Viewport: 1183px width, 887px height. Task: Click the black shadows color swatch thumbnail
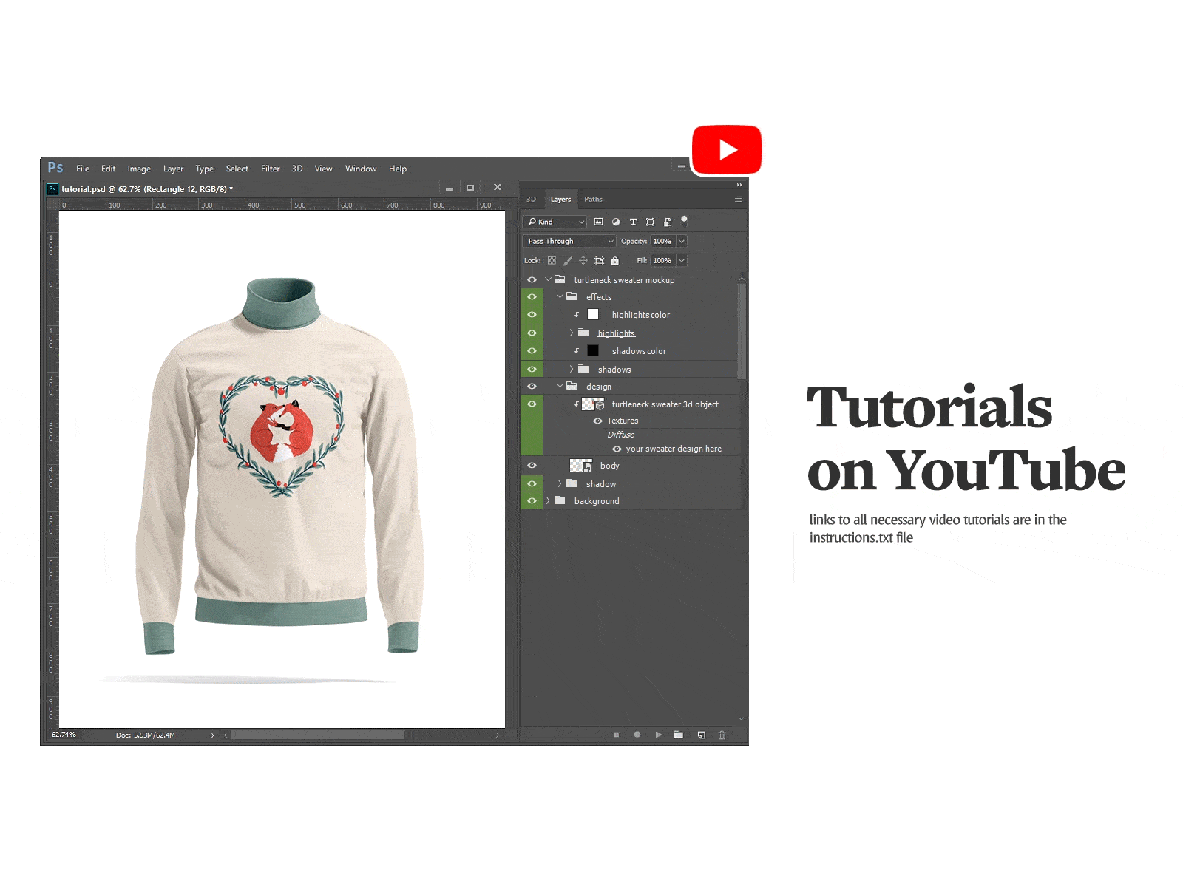click(593, 351)
